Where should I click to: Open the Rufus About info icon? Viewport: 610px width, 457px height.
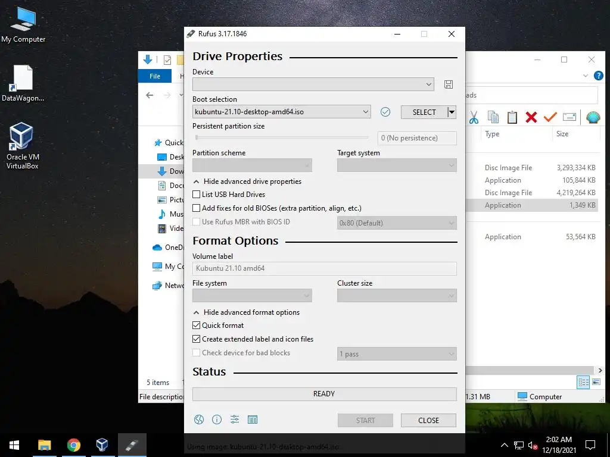[217, 420]
